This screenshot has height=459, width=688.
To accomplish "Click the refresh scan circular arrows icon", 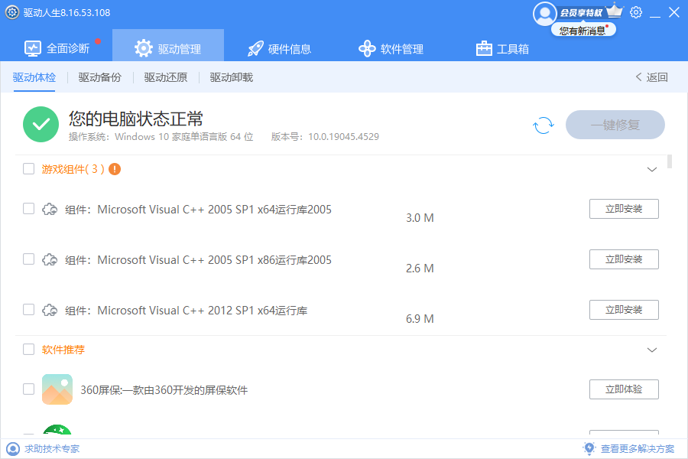I will tap(543, 125).
